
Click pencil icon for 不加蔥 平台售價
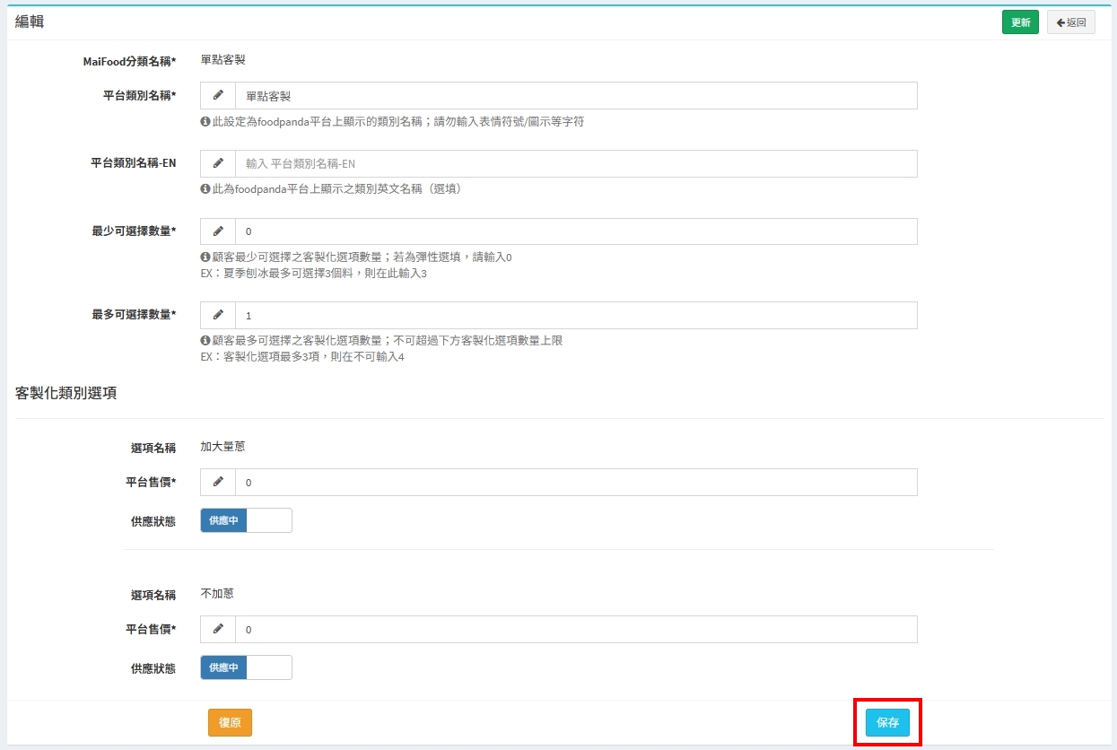218,629
